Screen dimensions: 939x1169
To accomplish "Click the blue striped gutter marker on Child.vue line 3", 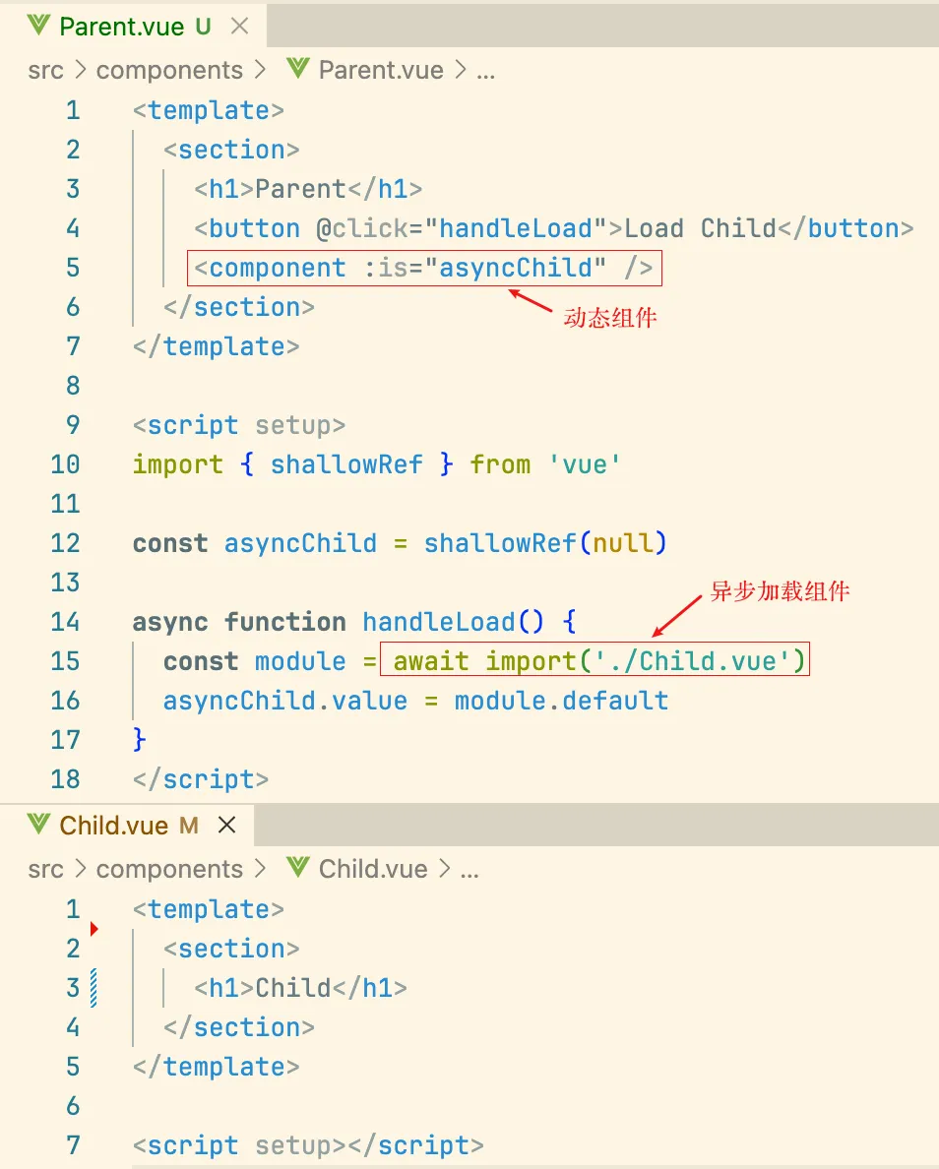I will tap(94, 988).
